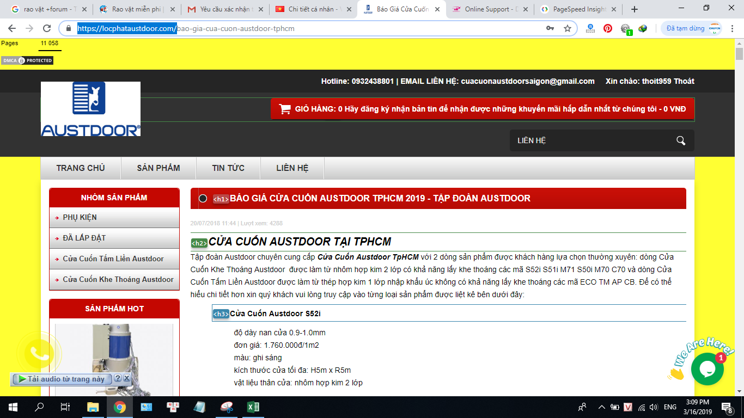The height and width of the screenshot is (418, 744).
Task: Click play icon on audio download bar
Action: (x=22, y=379)
